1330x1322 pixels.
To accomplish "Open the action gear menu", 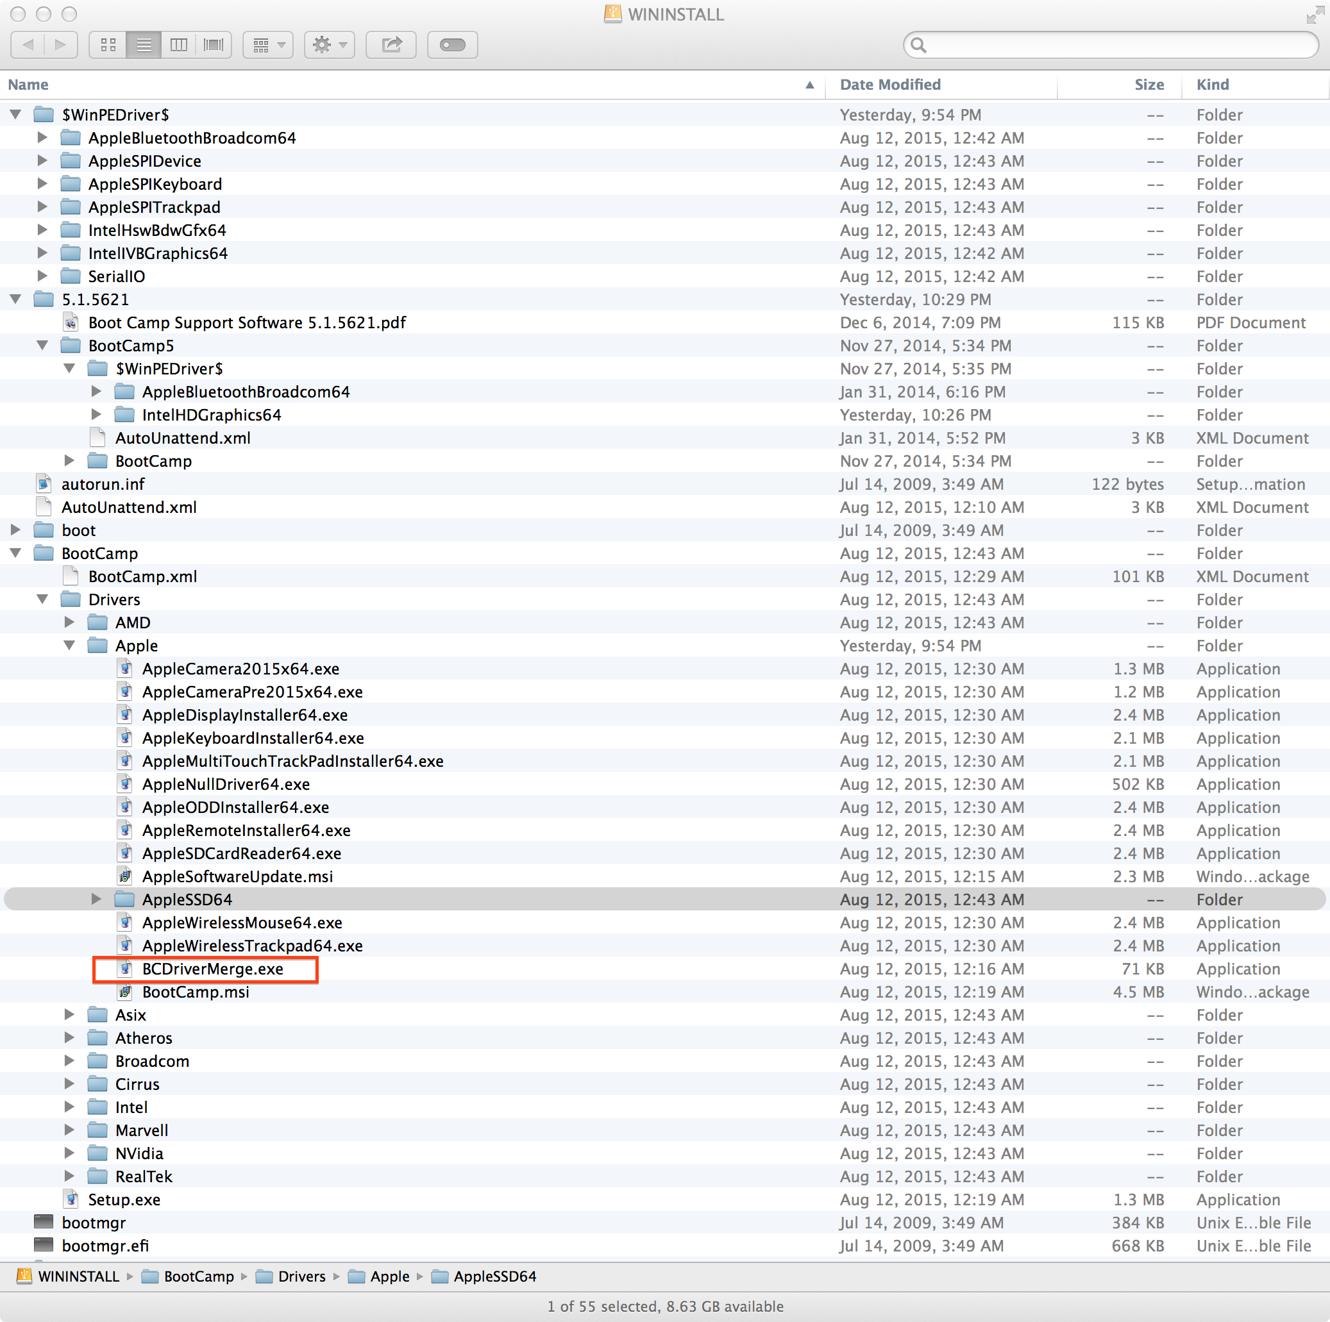I will [x=329, y=44].
